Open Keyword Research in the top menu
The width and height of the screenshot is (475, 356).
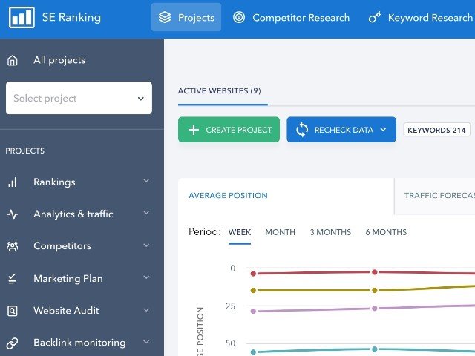click(x=421, y=17)
